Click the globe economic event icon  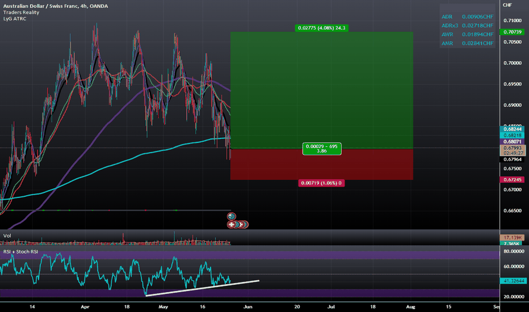click(231, 216)
